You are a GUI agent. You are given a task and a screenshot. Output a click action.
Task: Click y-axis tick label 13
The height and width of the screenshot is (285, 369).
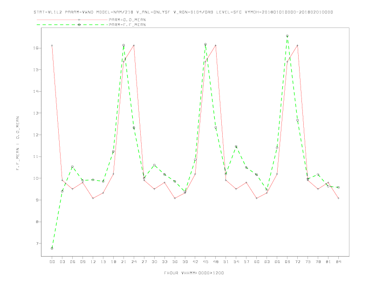pyautogui.click(x=36, y=113)
